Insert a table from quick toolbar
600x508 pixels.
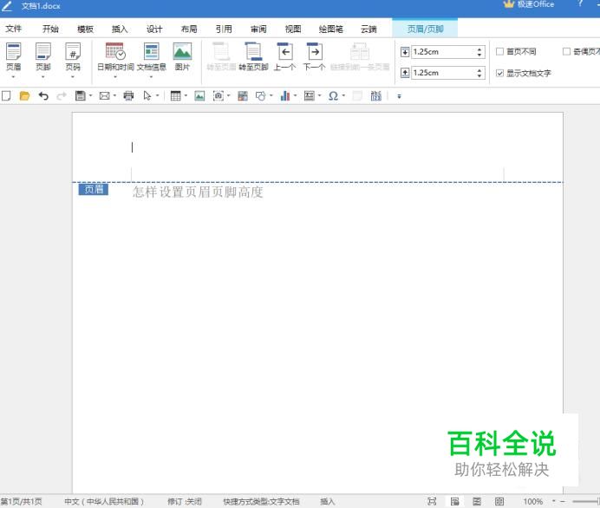coord(176,95)
